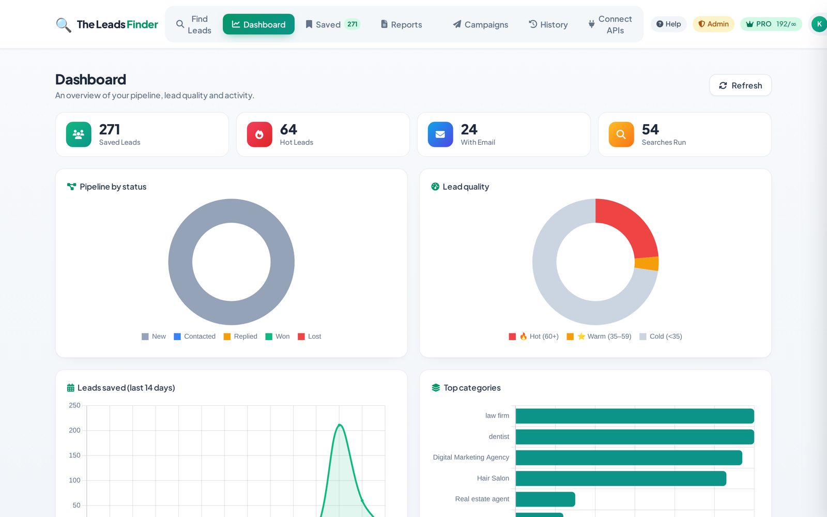The image size is (827, 517).
Task: Click the Dashboard page heading
Action: point(90,80)
